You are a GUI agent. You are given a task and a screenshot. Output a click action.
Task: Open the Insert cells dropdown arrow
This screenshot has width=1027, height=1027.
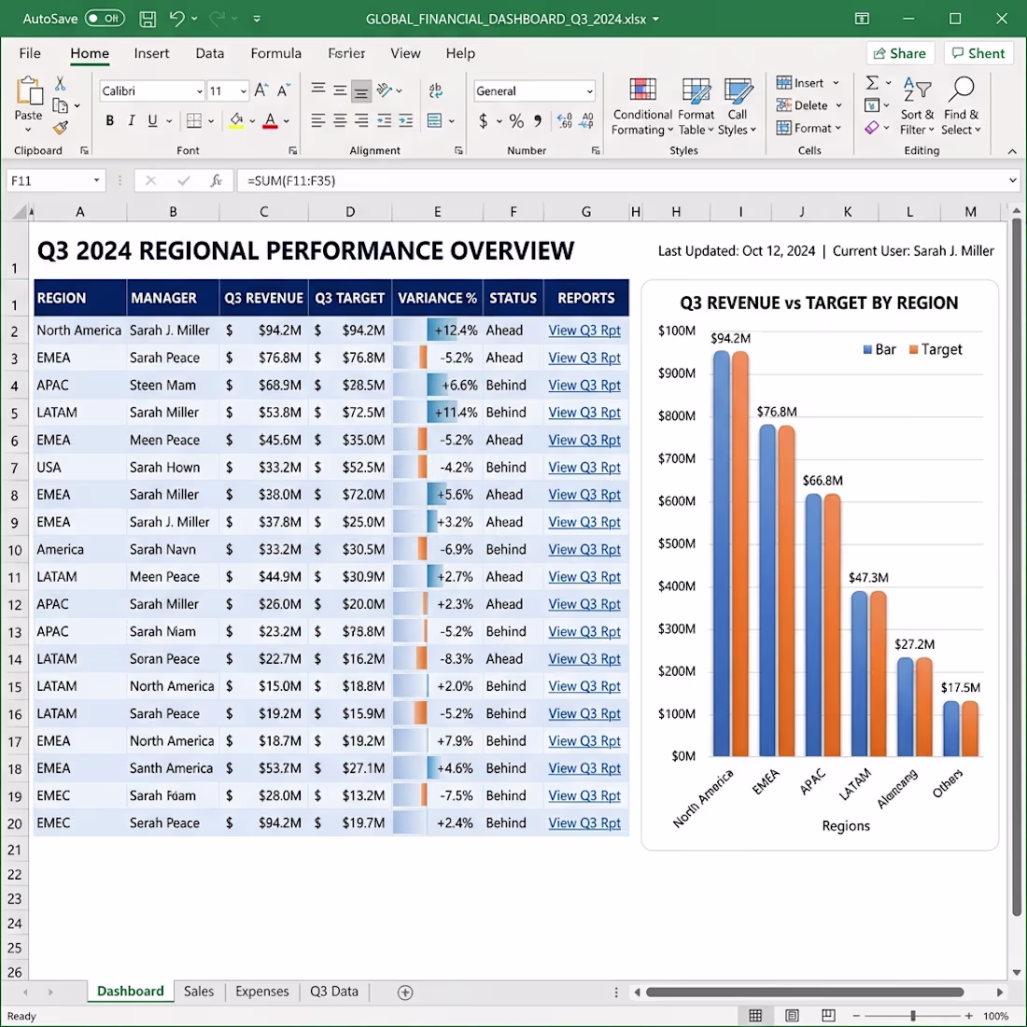[x=836, y=83]
